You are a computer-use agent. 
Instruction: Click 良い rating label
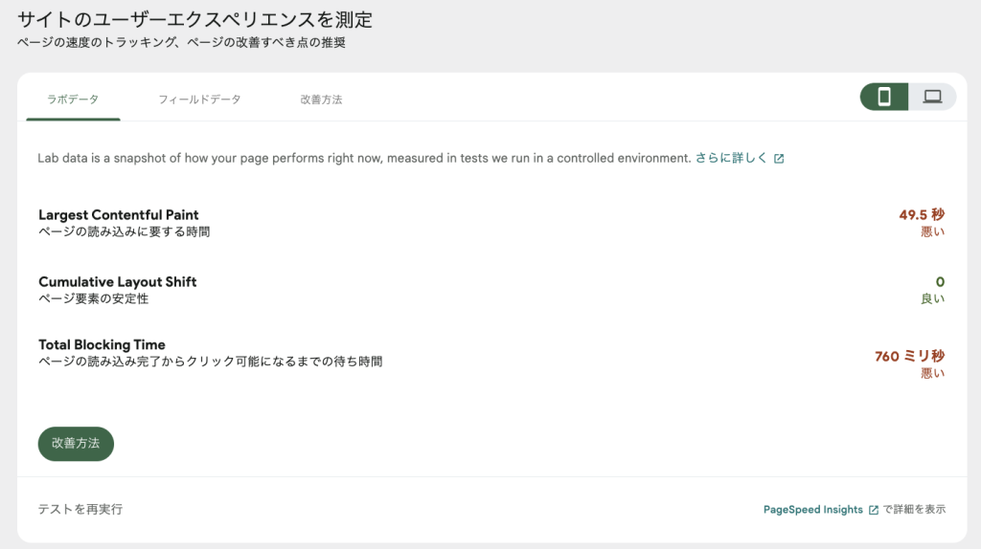click(x=932, y=299)
